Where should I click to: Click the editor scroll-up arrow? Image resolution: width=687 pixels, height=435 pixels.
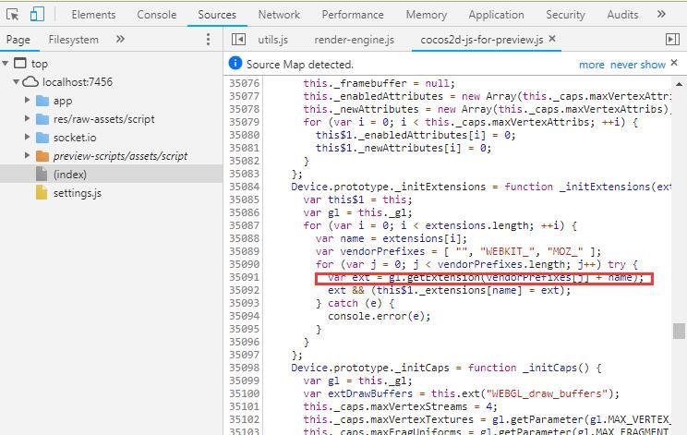pos(679,84)
